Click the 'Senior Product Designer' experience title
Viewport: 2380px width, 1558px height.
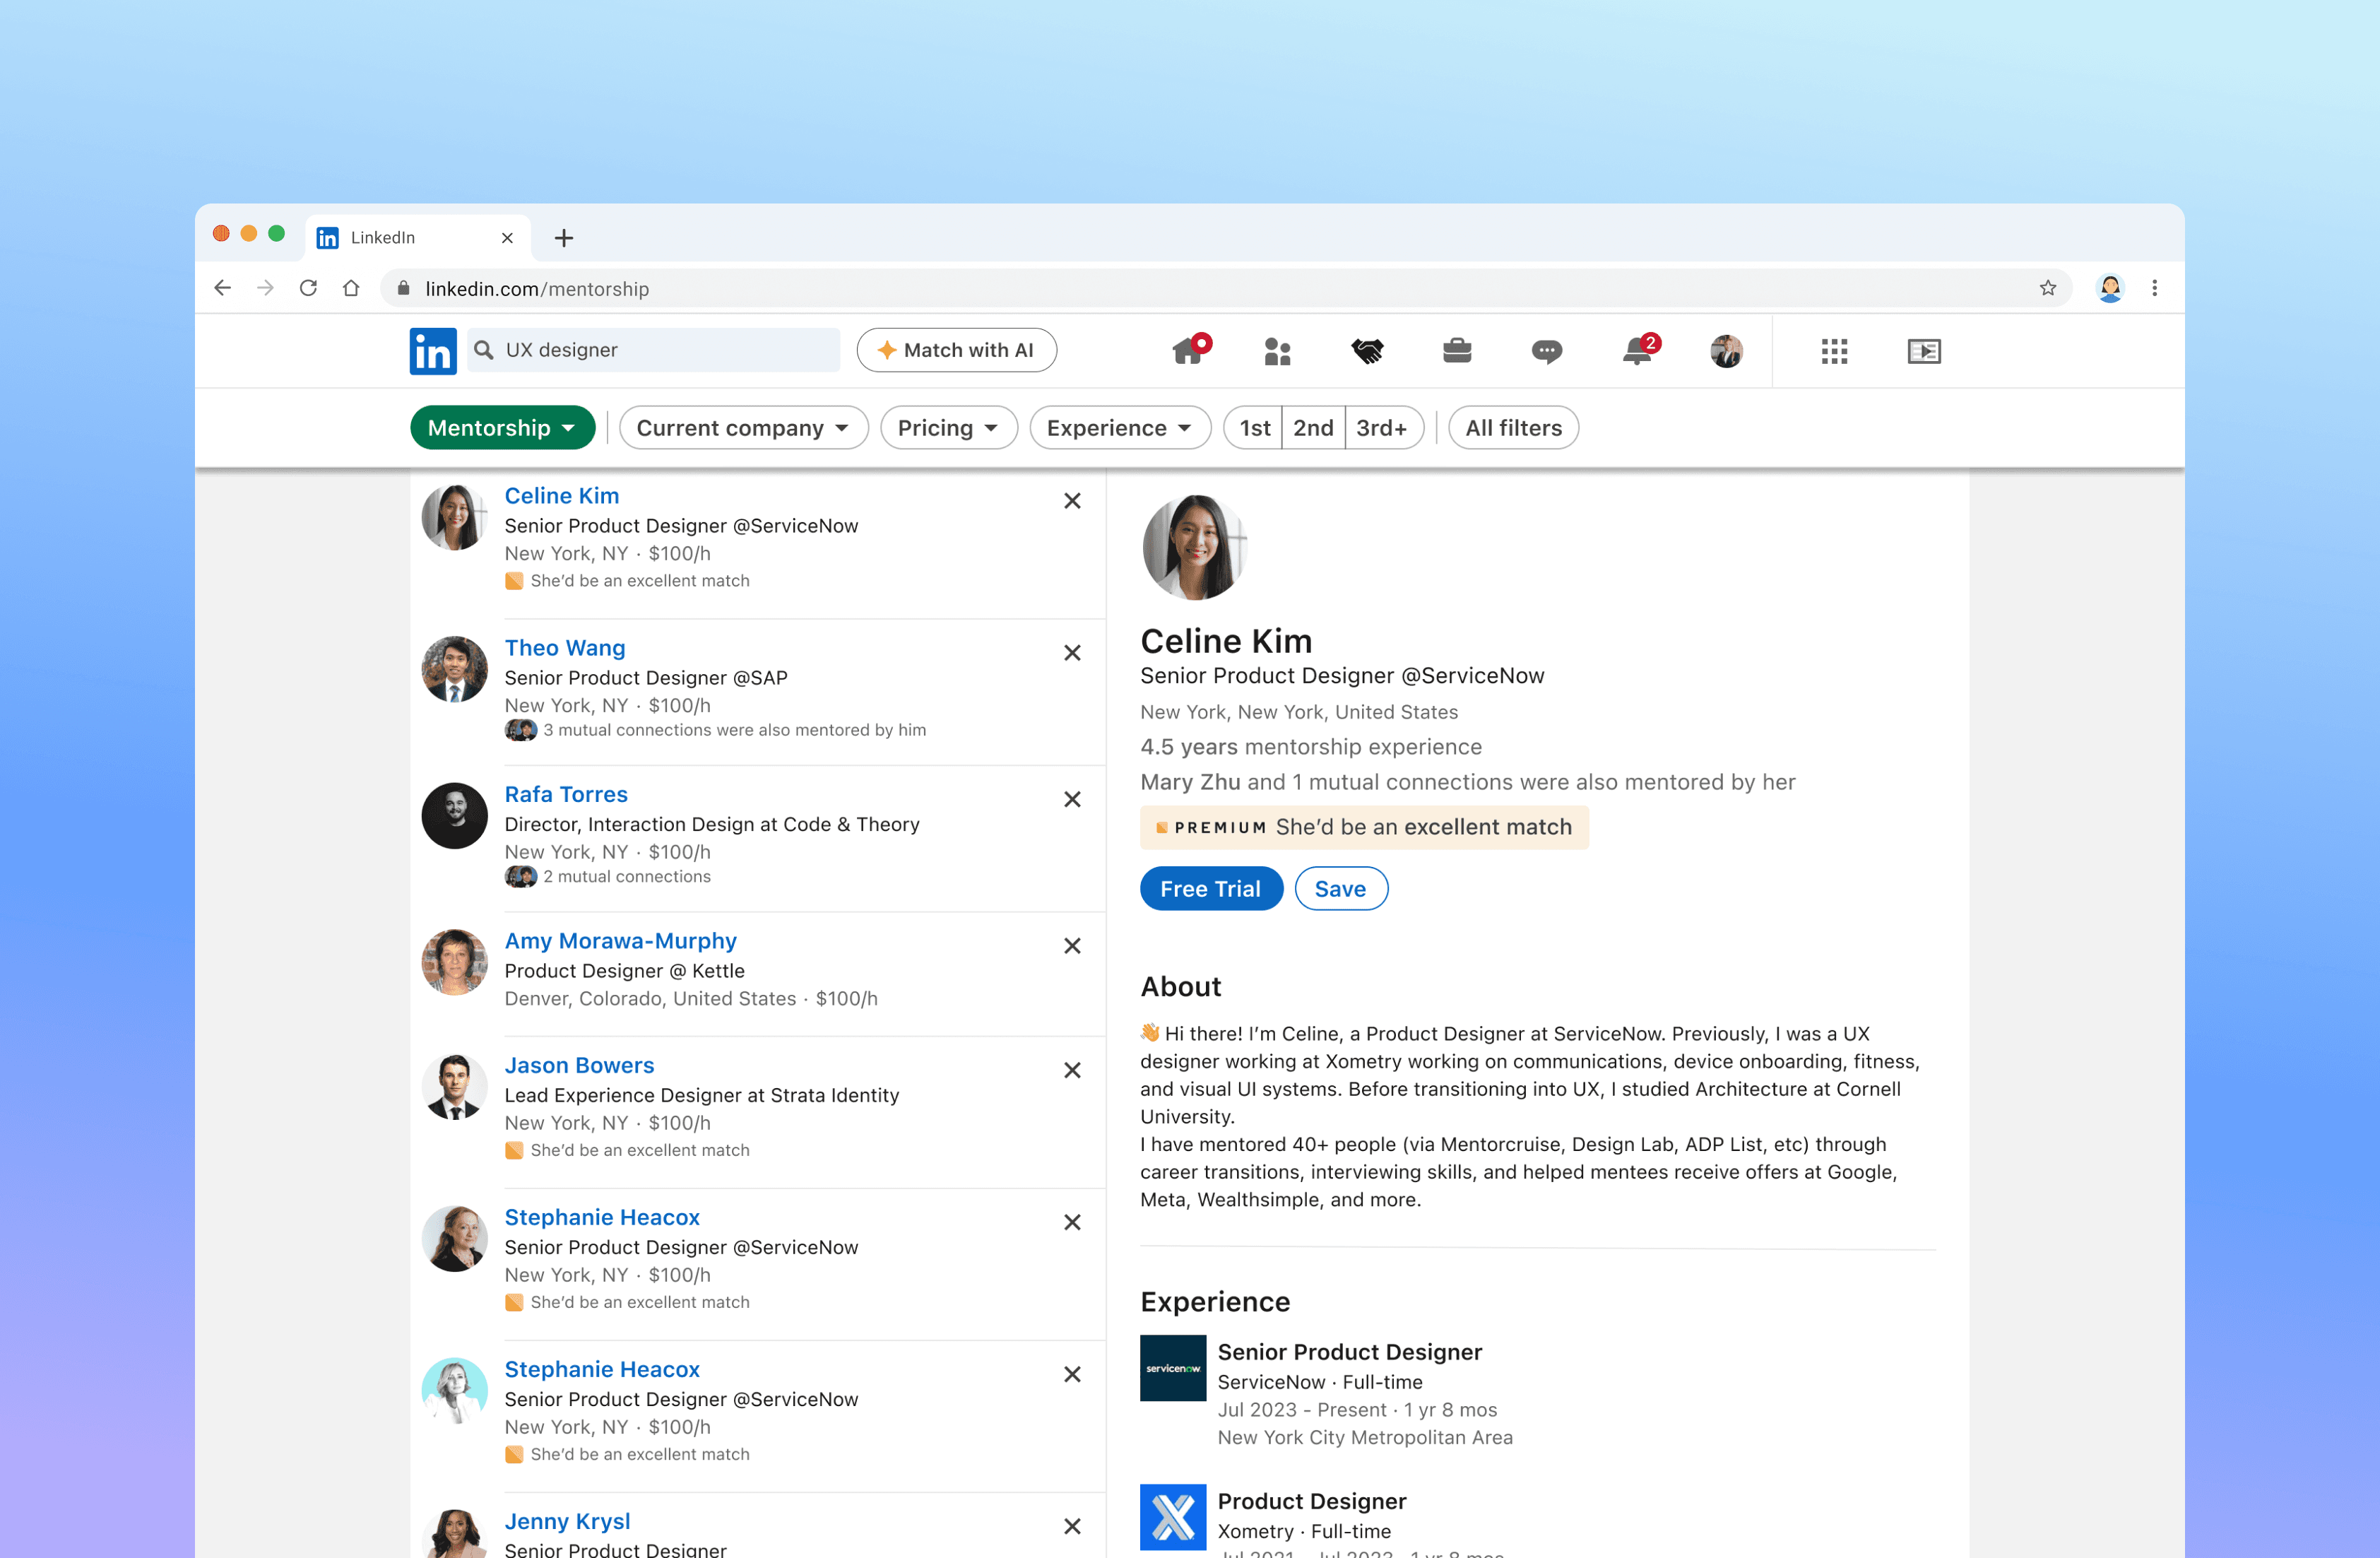coord(1350,1352)
